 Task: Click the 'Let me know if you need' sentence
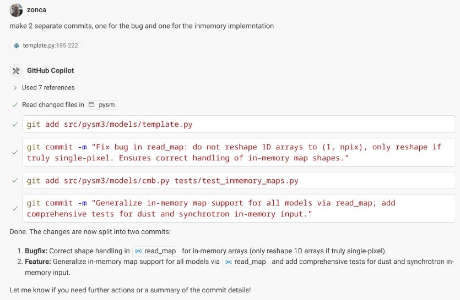[x=130, y=290]
